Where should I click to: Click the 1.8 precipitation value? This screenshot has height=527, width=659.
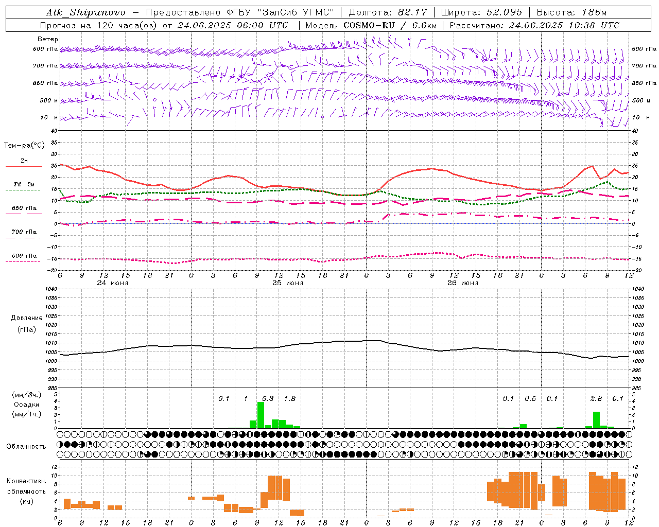290,399
